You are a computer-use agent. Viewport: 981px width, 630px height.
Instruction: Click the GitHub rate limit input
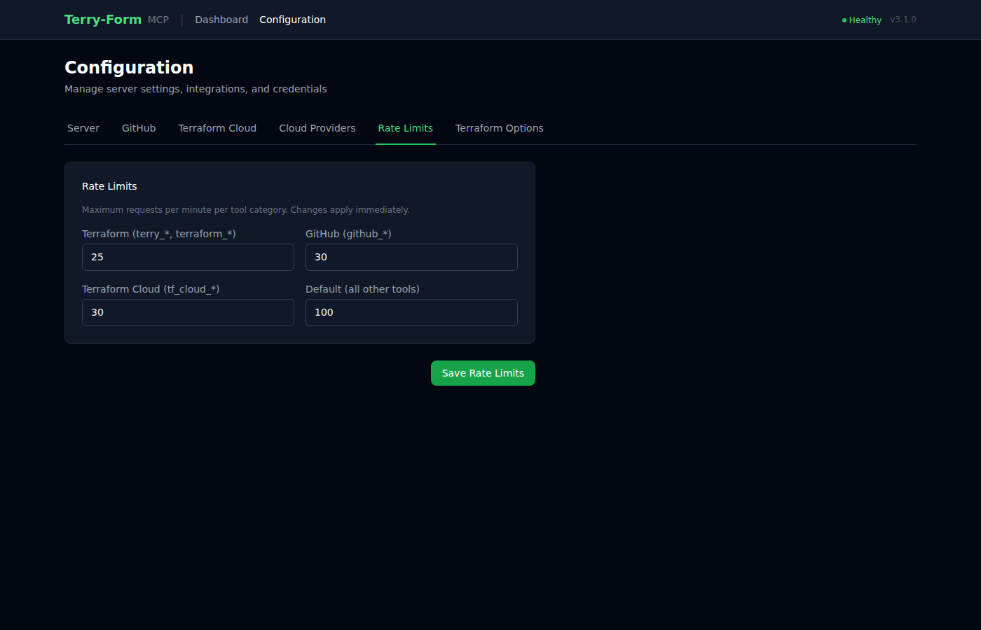[x=411, y=257]
